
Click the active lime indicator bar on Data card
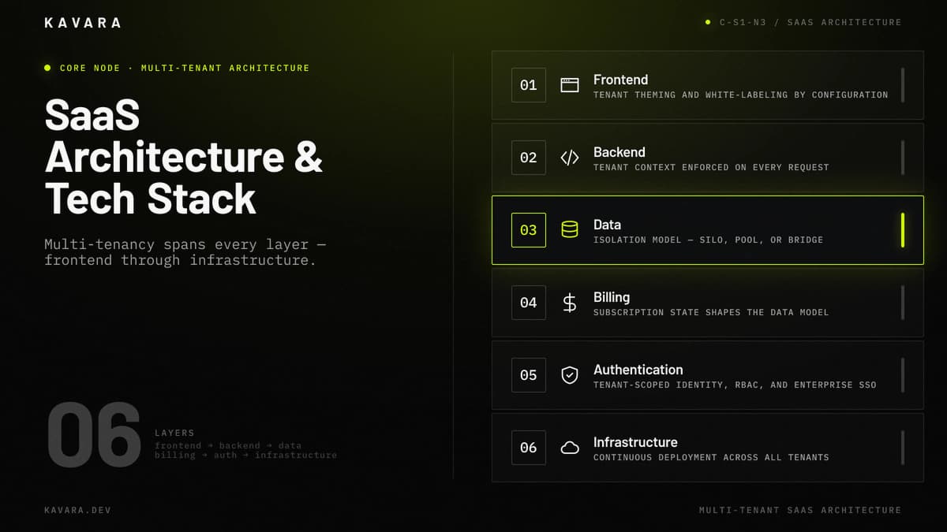[x=903, y=230]
